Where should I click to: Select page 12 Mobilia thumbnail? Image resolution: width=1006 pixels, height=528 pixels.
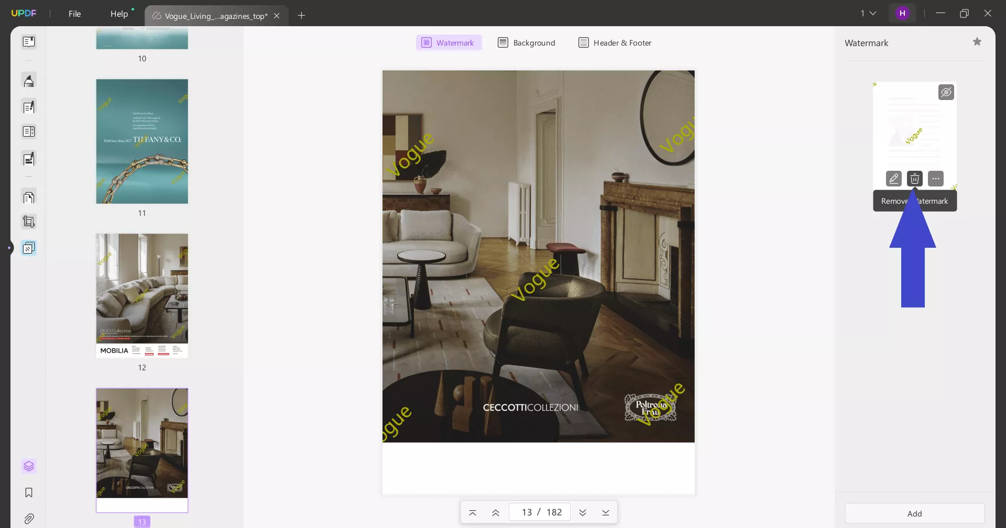pyautogui.click(x=142, y=296)
